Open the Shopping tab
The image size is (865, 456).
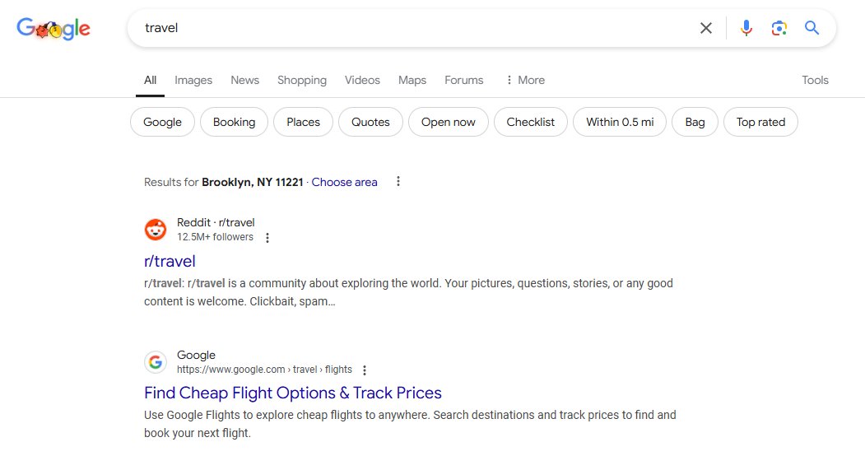click(x=302, y=81)
